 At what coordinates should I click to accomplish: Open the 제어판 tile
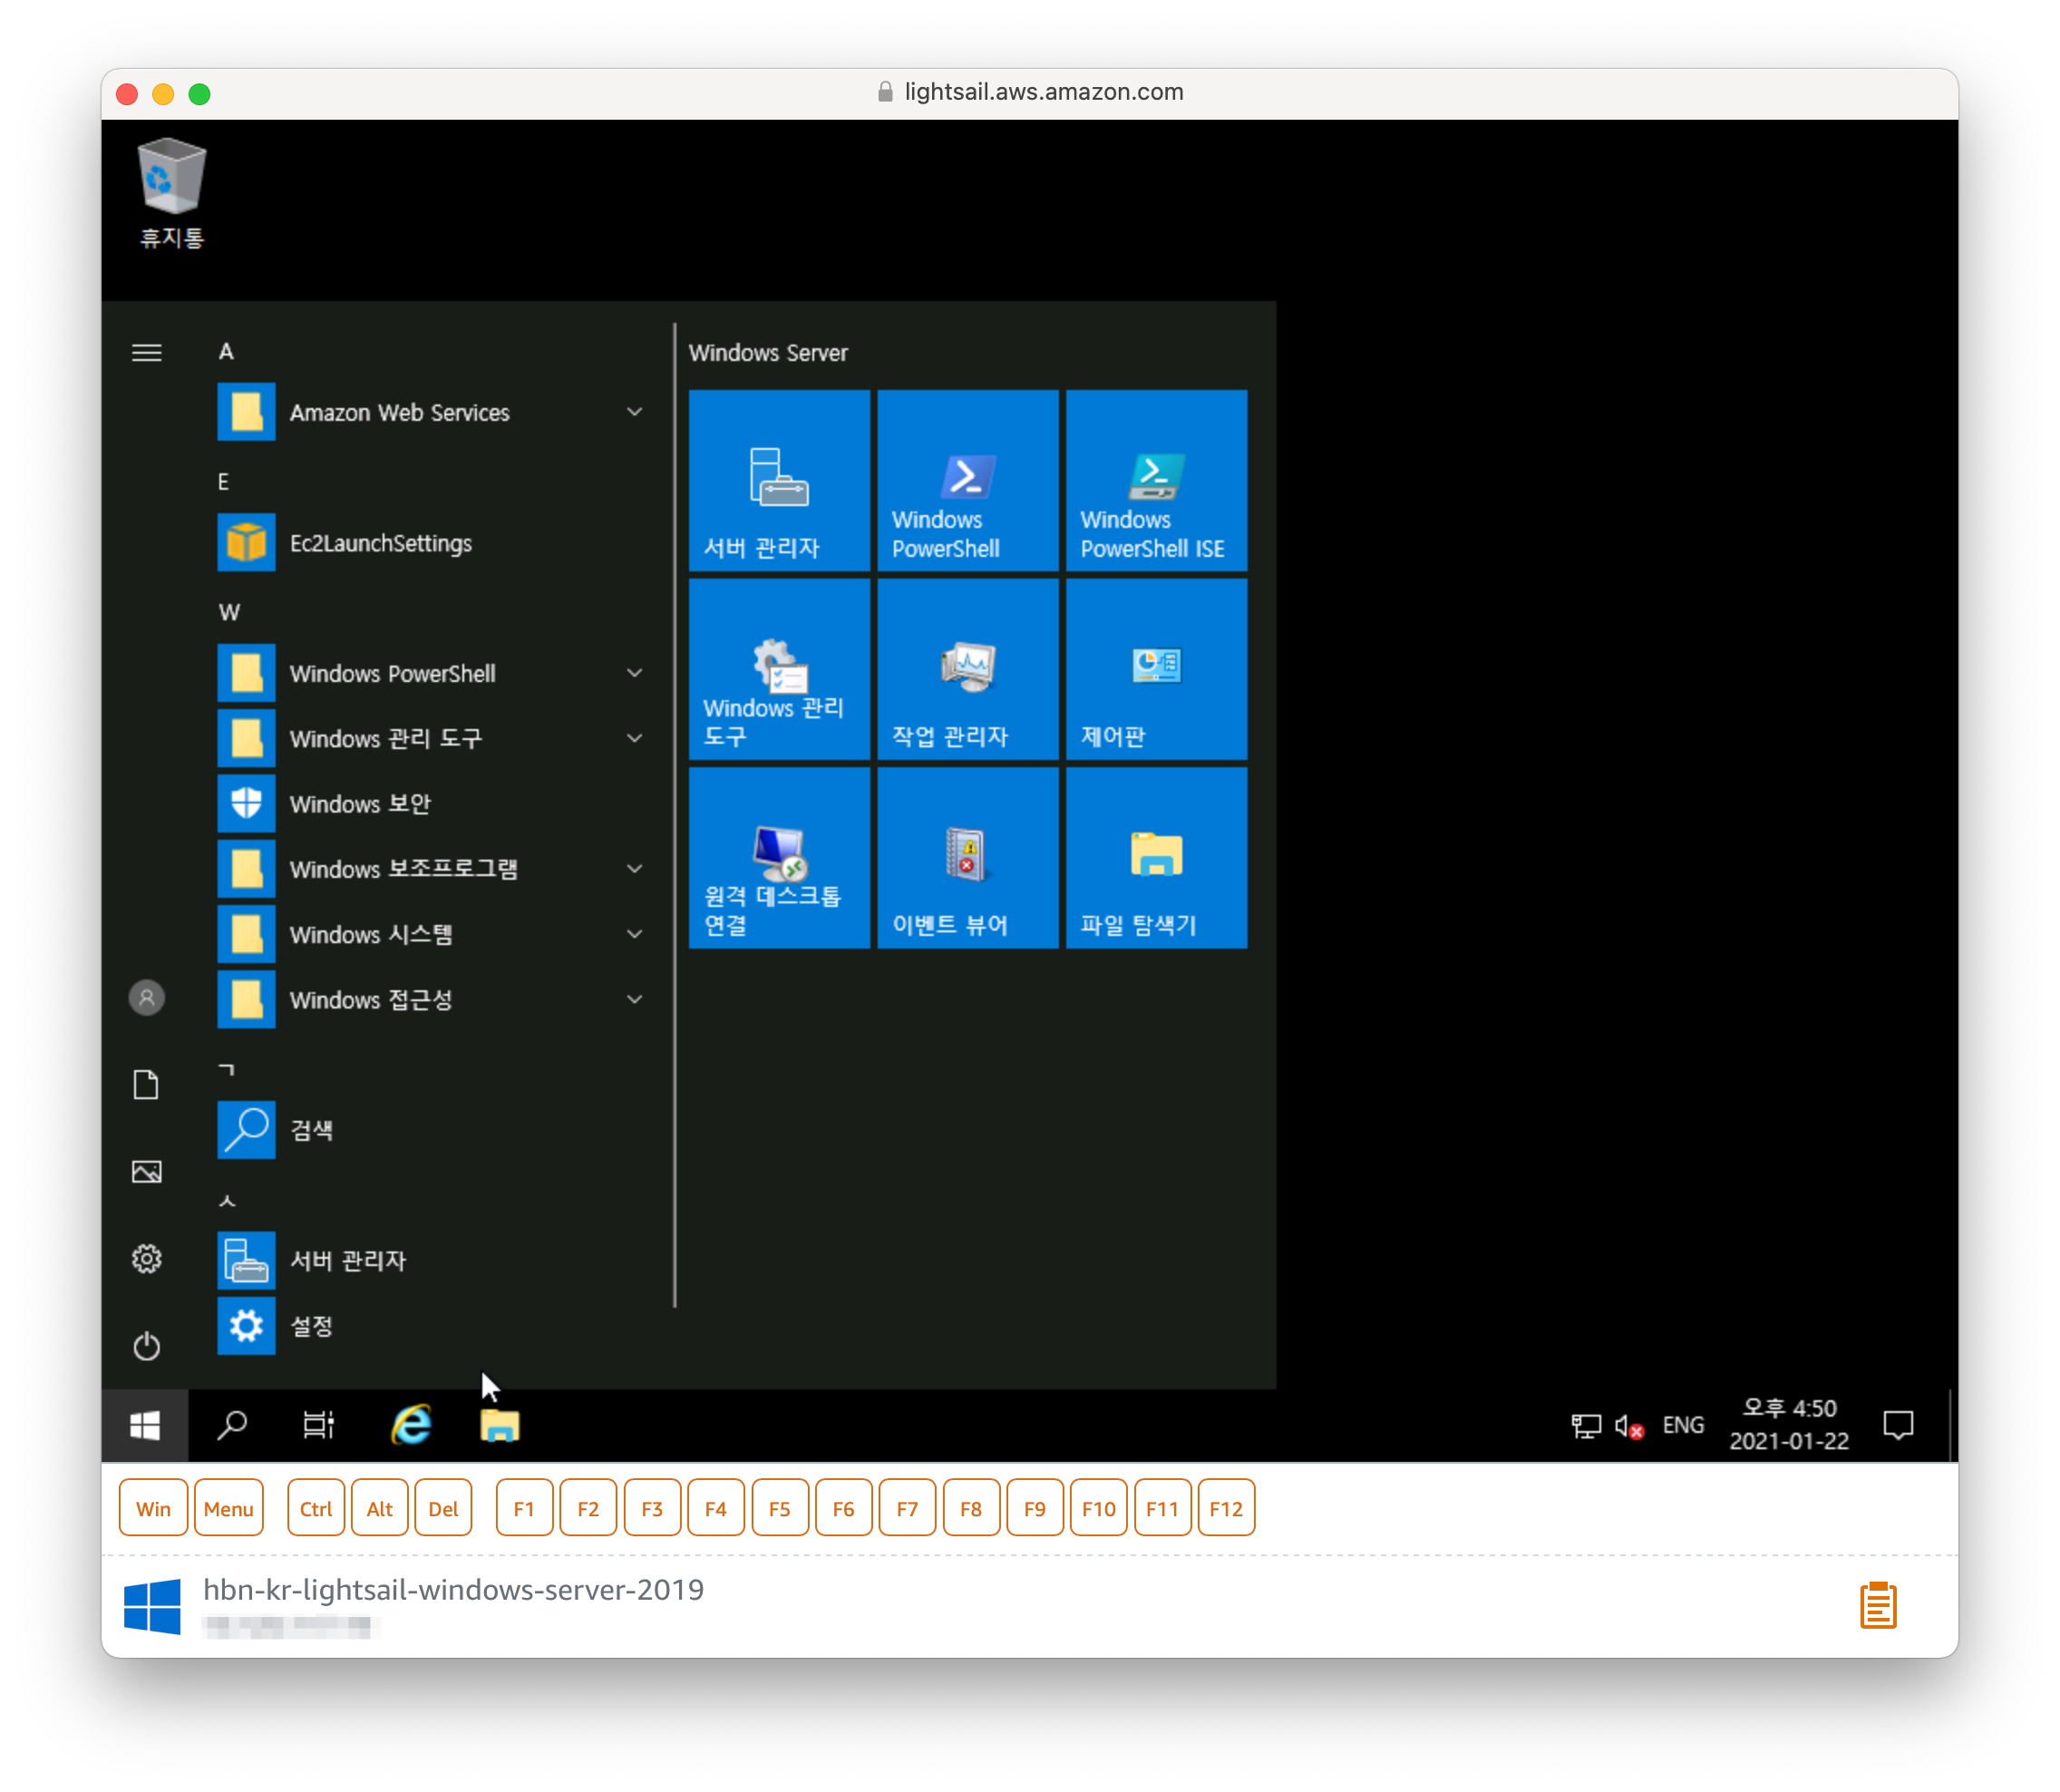tap(1156, 669)
